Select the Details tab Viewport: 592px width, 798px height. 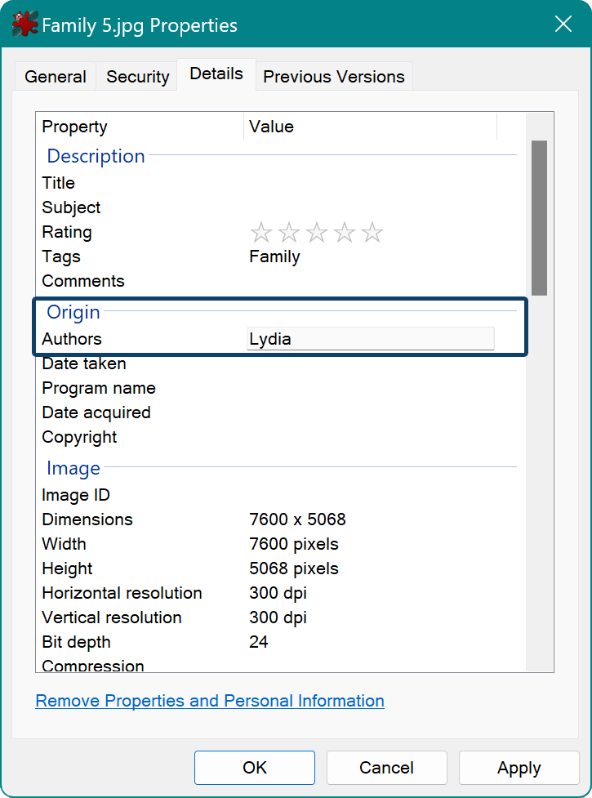216,74
